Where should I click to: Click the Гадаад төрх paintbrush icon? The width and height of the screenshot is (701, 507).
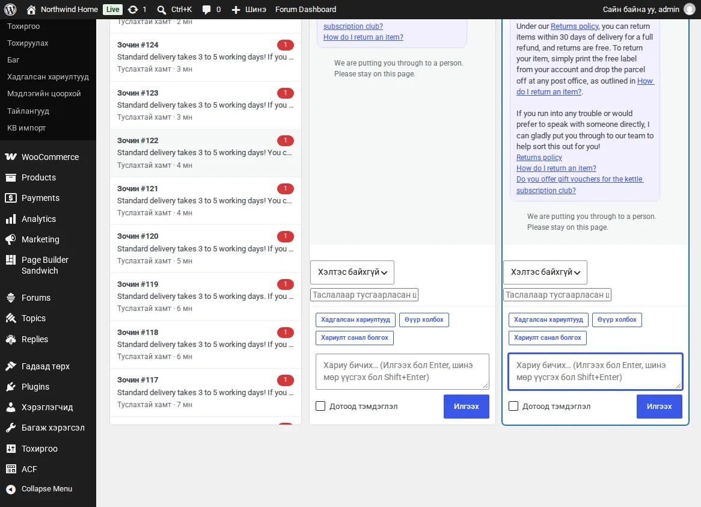[x=11, y=366]
